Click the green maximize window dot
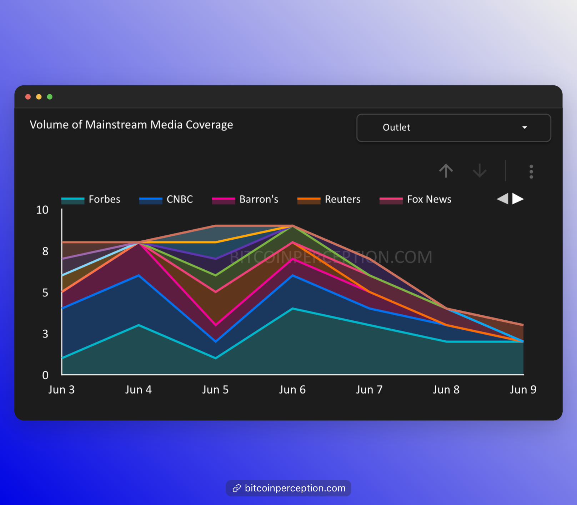The height and width of the screenshot is (505, 577). click(50, 97)
